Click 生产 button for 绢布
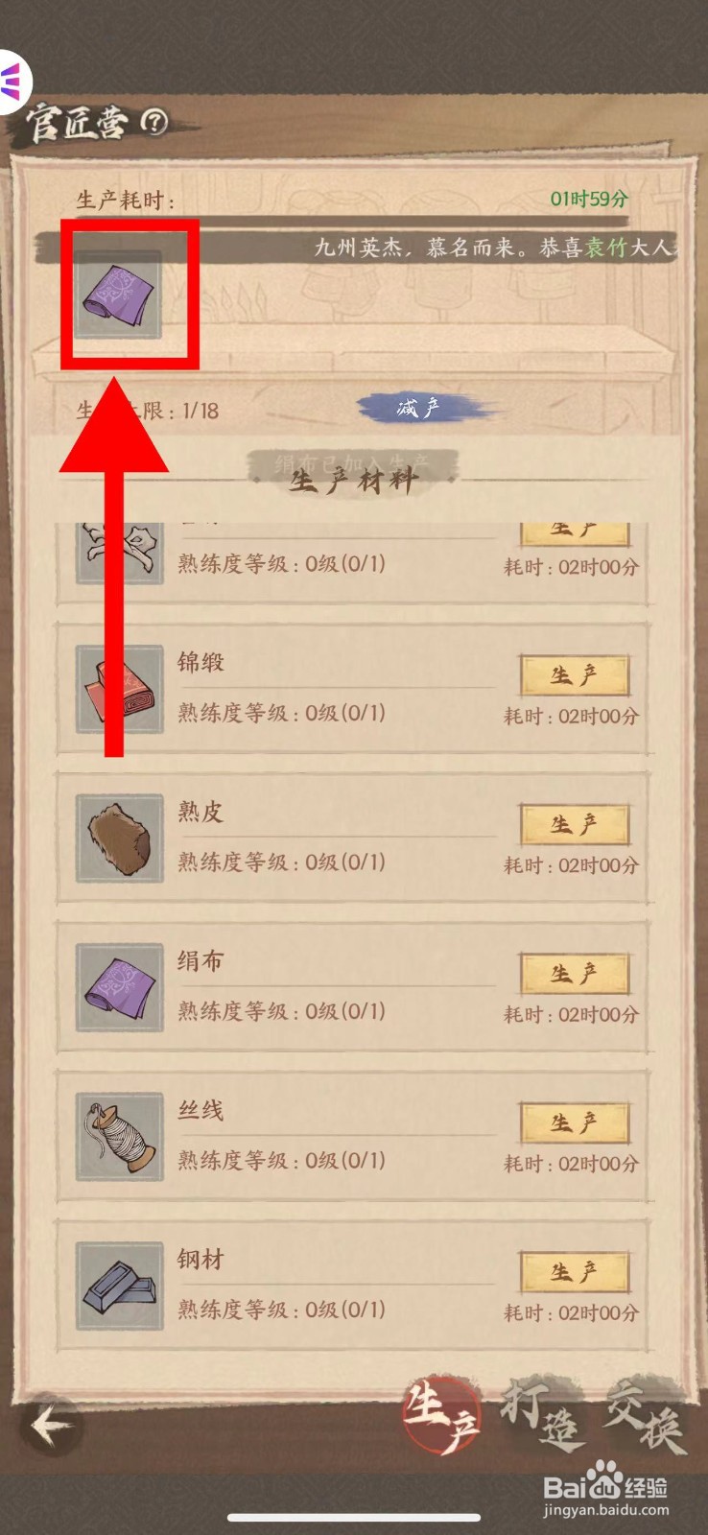Viewport: 708px width, 1535px height. 575,974
